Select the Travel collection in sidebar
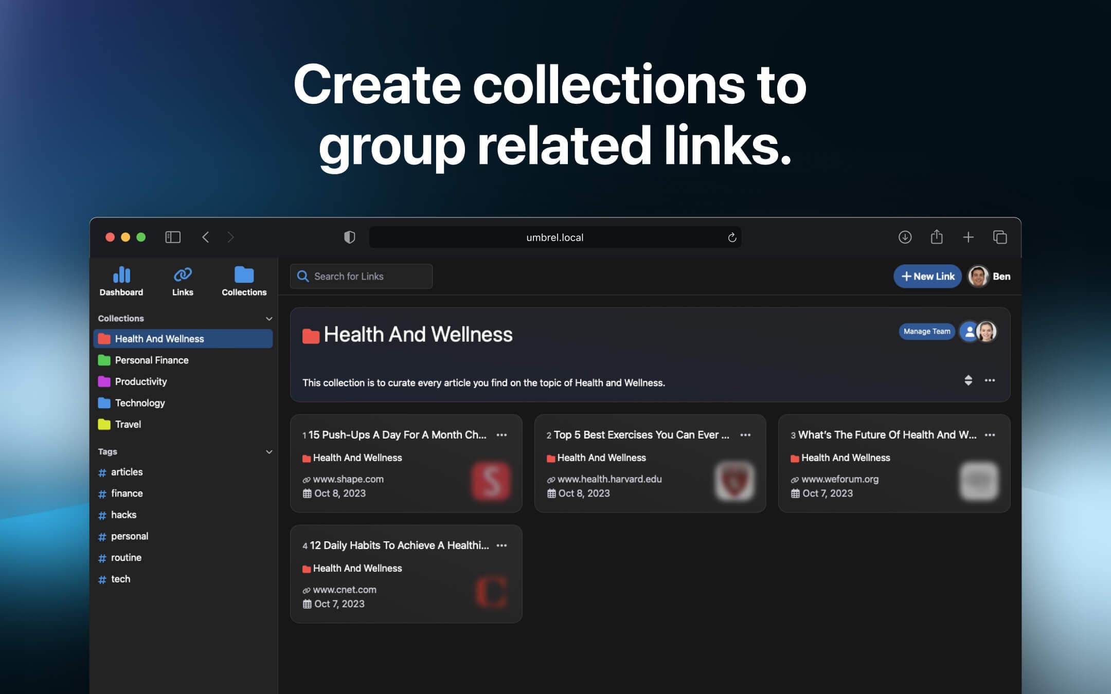 pos(127,424)
